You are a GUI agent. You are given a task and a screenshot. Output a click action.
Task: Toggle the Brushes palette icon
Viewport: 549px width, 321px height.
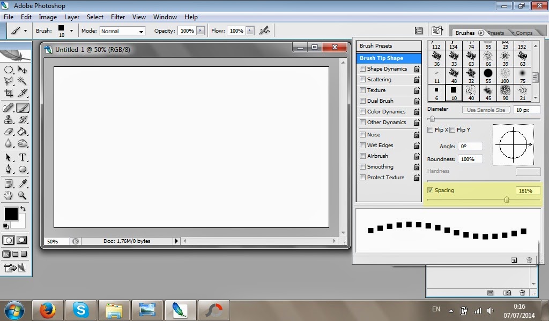click(419, 30)
